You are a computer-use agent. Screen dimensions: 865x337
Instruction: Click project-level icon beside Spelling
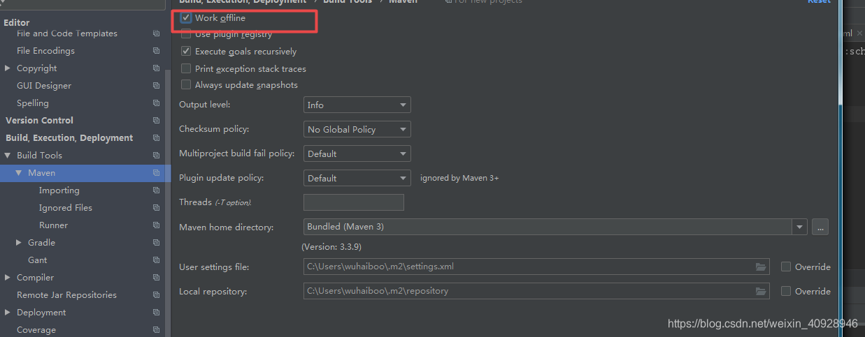pos(156,103)
